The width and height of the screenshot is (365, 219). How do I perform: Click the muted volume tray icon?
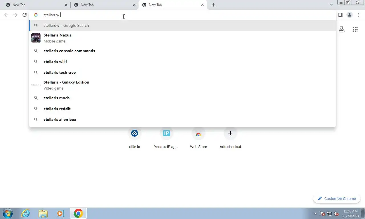(336, 214)
